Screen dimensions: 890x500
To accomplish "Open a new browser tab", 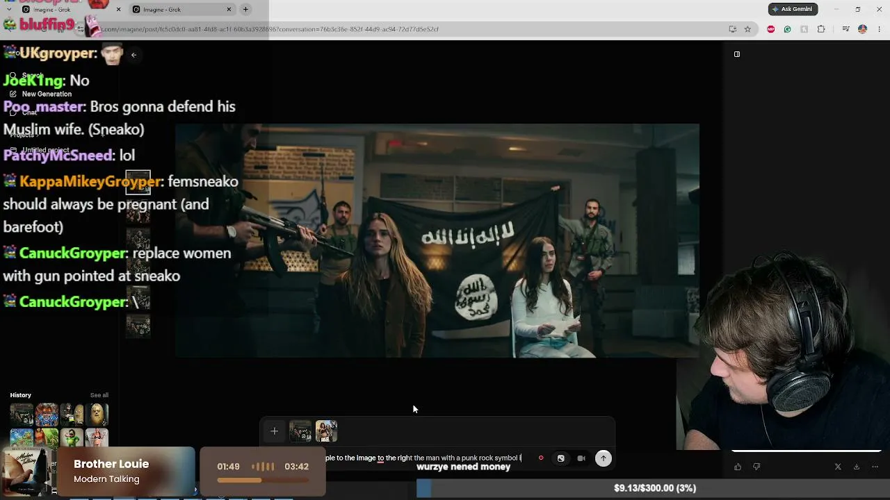I will click(x=245, y=10).
